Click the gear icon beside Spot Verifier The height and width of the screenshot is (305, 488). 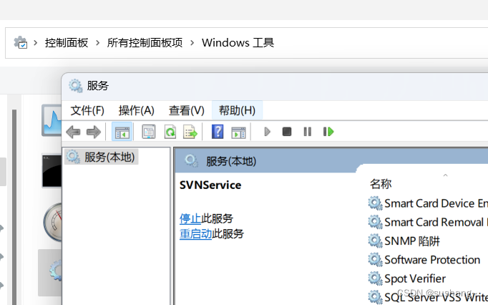(x=375, y=279)
